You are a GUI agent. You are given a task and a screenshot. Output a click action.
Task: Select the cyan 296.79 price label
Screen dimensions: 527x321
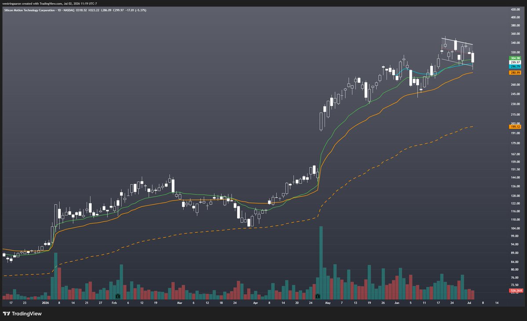point(515,67)
